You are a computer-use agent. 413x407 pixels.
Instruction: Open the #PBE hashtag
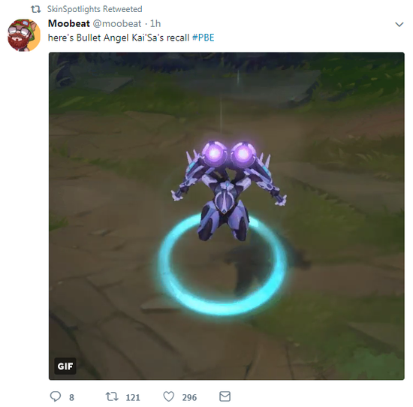[x=203, y=38]
